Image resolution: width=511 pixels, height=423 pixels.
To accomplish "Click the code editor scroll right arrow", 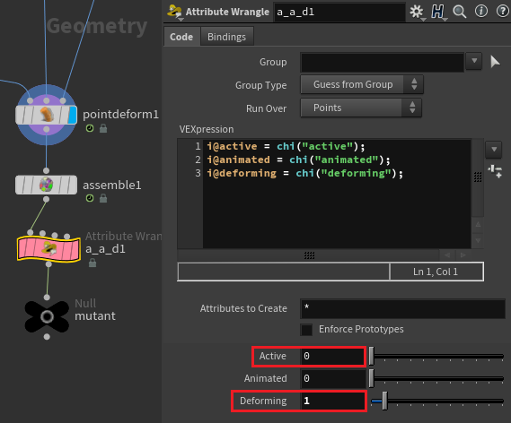I will (x=463, y=255).
